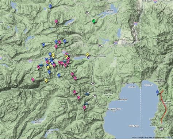
Task: Click the Route 50 shield south of Lake Tahoe
Action: pyautogui.click(x=162, y=129)
